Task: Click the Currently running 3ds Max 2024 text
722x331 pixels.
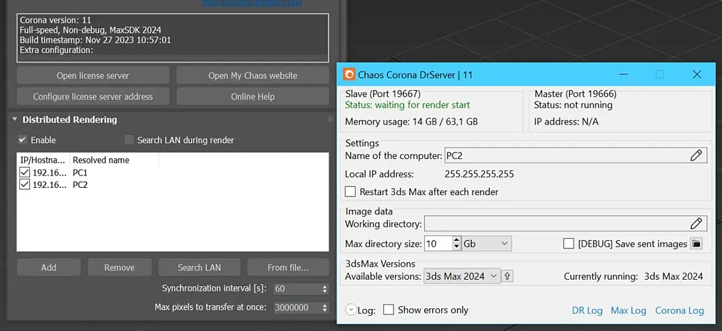Action: point(634,277)
